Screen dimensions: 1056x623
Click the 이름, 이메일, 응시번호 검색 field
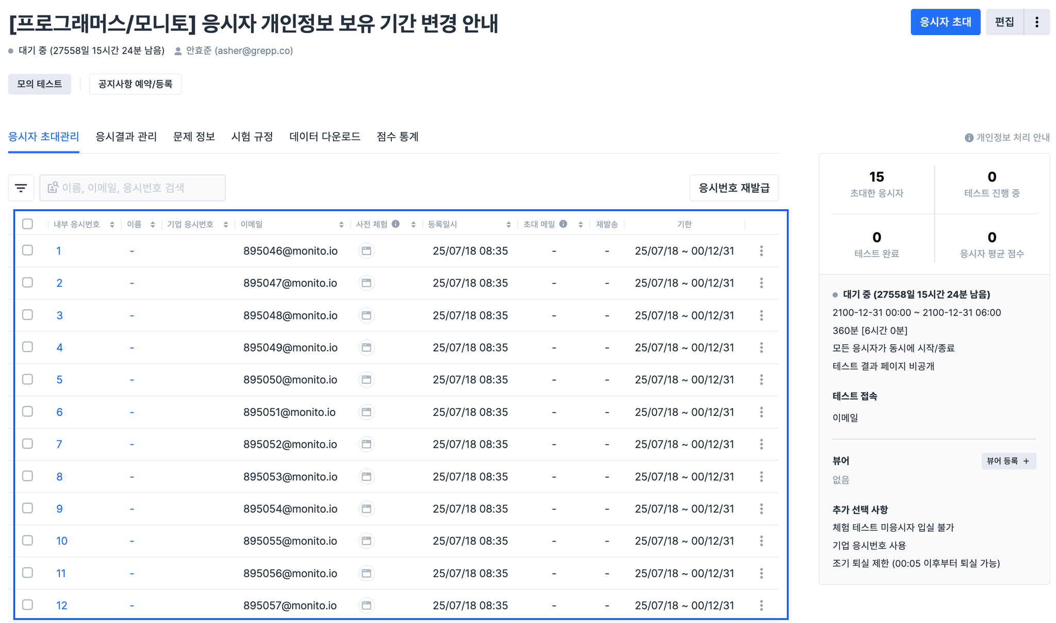(x=133, y=188)
